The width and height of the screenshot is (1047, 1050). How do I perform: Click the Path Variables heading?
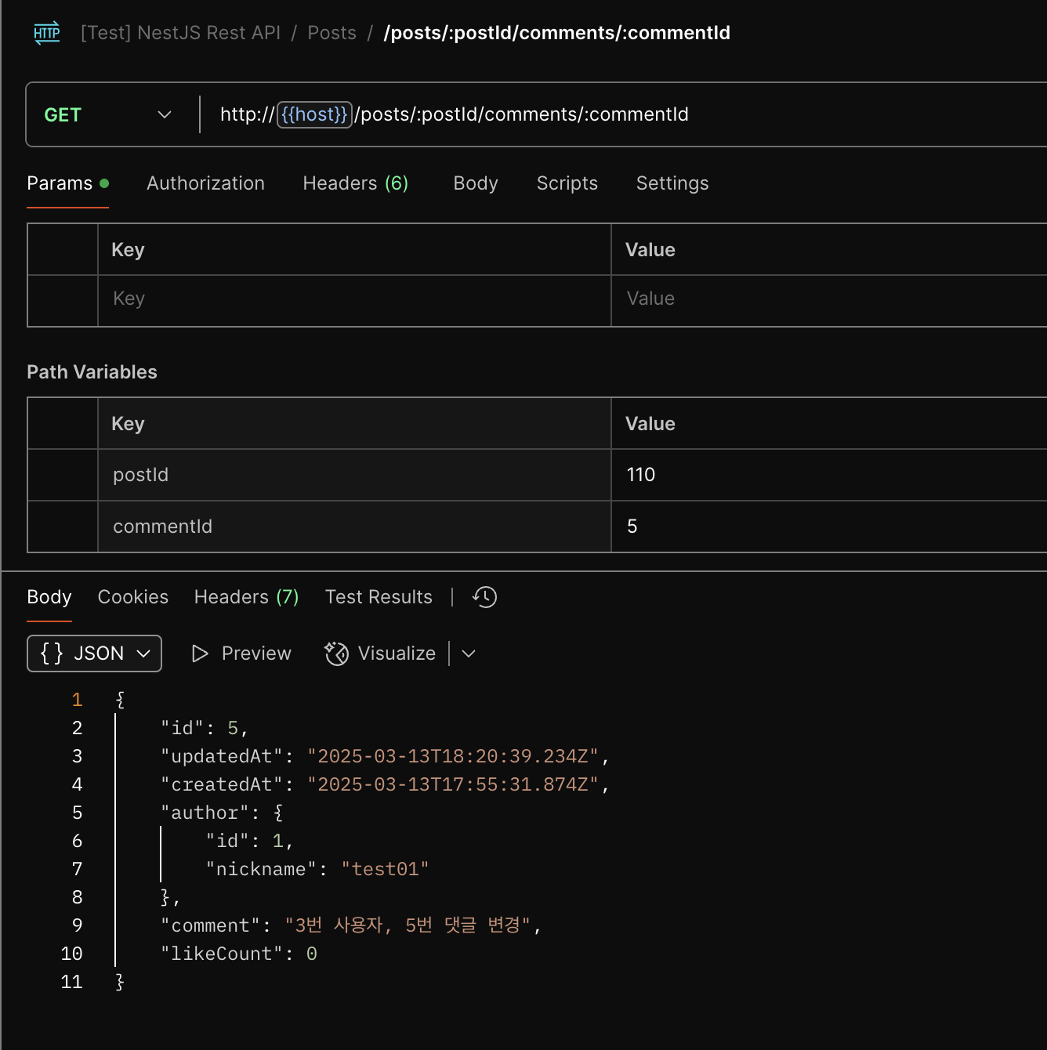[92, 372]
